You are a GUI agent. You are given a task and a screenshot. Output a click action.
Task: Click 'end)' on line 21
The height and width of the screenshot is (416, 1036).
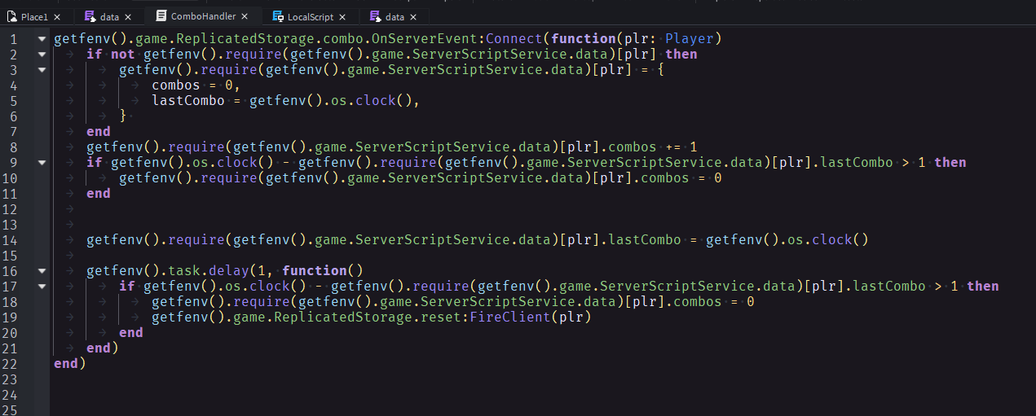(103, 348)
